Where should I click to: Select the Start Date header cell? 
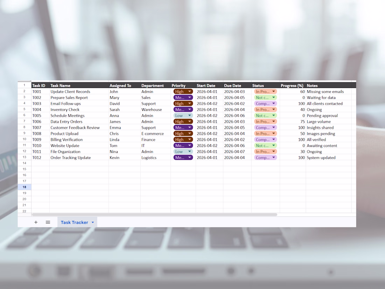(x=209, y=85)
